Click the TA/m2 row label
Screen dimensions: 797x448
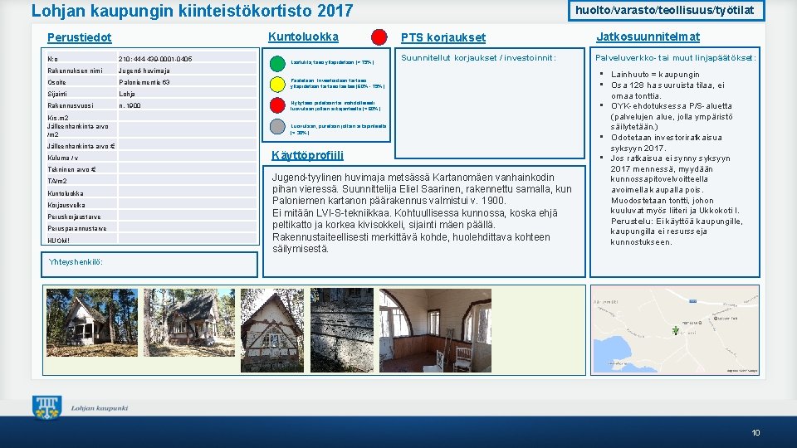(57, 181)
